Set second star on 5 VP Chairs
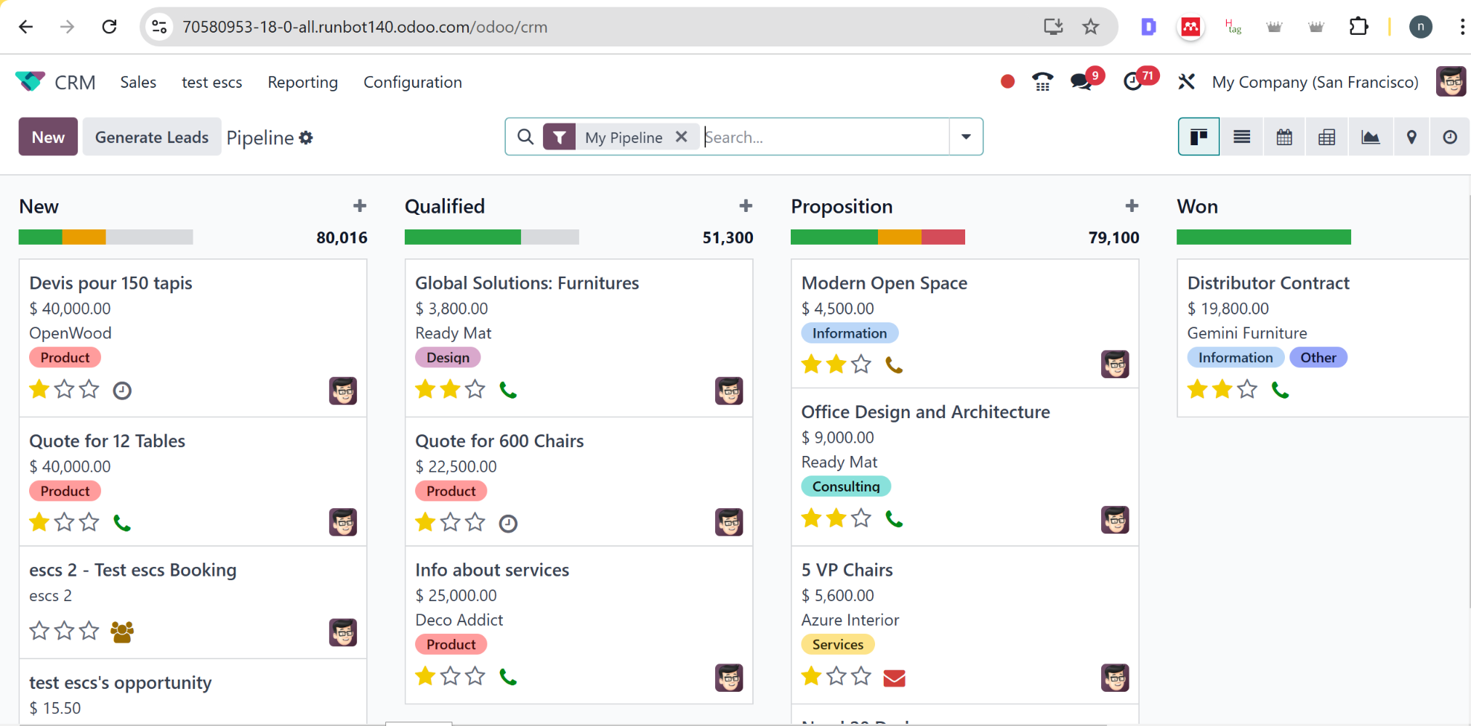Viewport: 1471px width, 726px height. 837,676
